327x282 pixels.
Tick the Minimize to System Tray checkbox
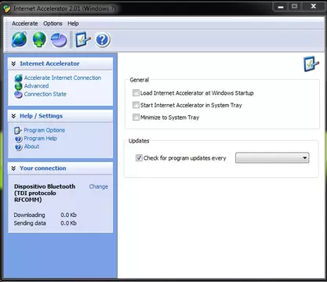tap(136, 117)
